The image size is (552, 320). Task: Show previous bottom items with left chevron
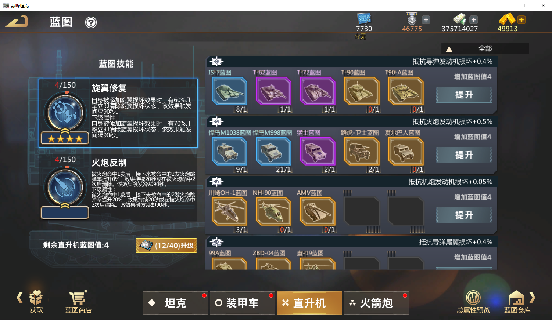[20, 297]
